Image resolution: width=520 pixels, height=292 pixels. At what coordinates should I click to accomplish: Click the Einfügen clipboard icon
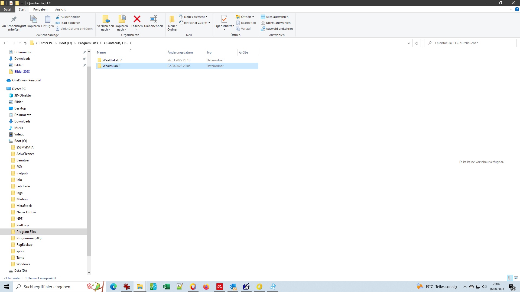(x=47, y=21)
